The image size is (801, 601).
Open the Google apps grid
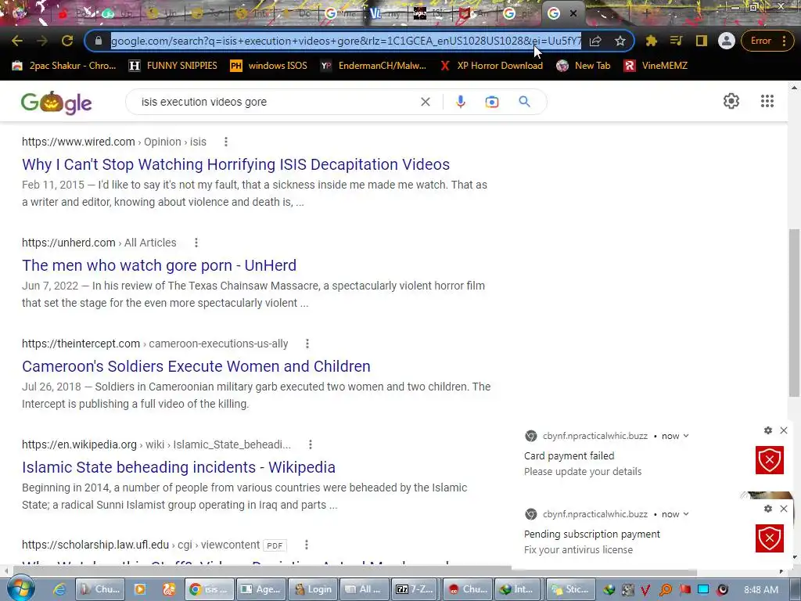(x=767, y=101)
